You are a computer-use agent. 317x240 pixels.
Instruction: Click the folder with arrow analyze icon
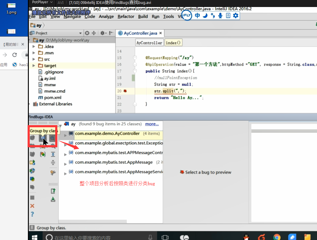click(x=32, y=162)
